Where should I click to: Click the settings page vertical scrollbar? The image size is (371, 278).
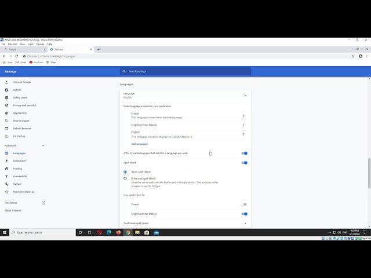click(x=369, y=174)
